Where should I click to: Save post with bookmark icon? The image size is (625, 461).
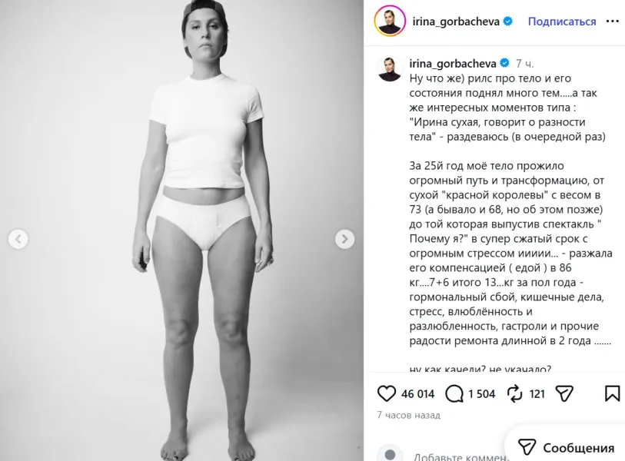point(612,393)
